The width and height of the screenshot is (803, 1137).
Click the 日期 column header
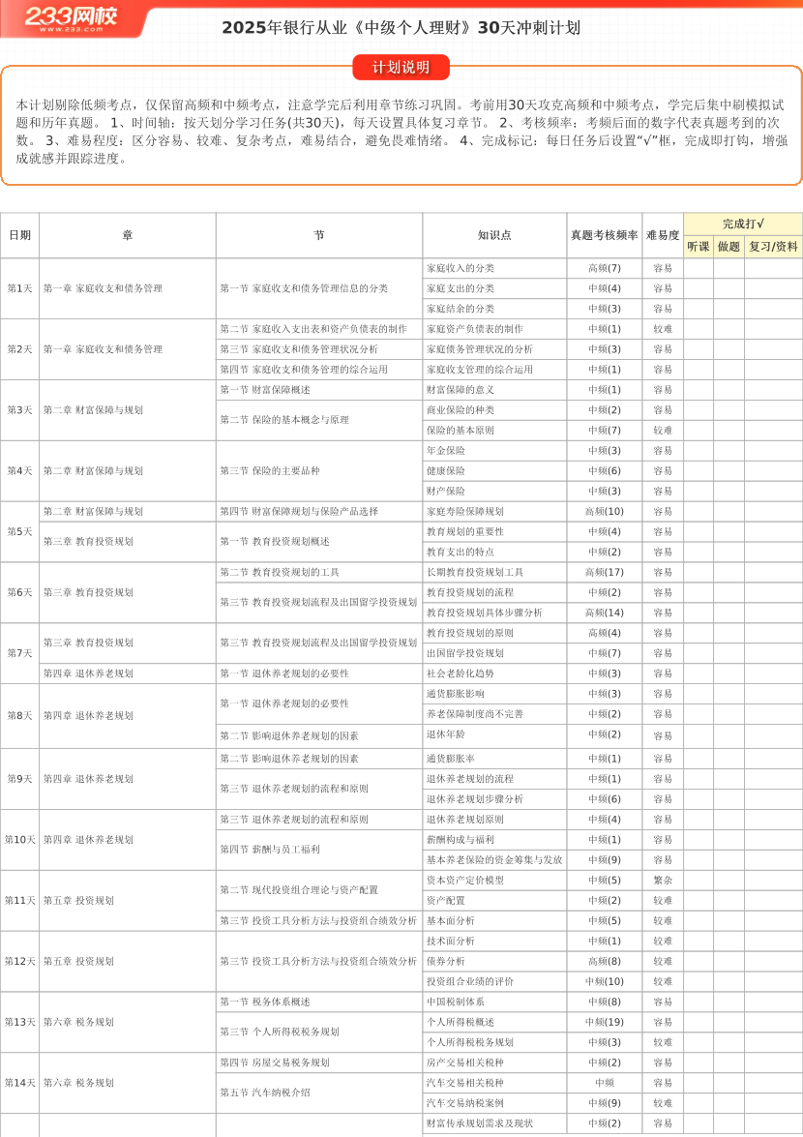coord(19,235)
